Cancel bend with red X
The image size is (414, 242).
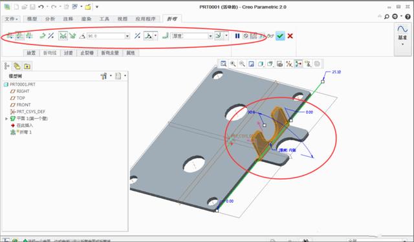pyautogui.click(x=290, y=35)
